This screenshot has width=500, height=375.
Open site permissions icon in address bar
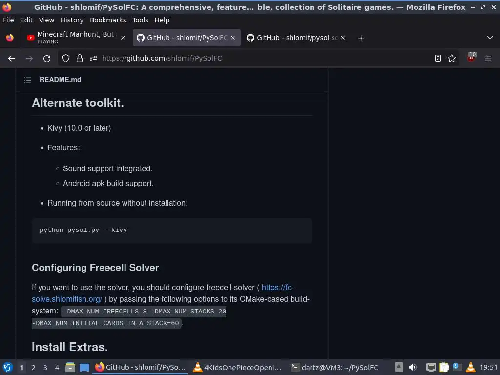click(x=93, y=59)
